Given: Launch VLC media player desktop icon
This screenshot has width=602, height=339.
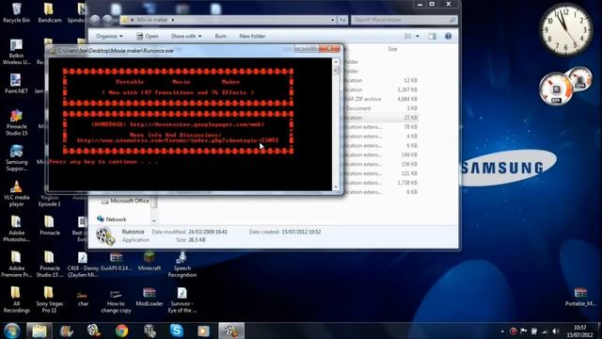Looking at the screenshot, I should coord(17,193).
